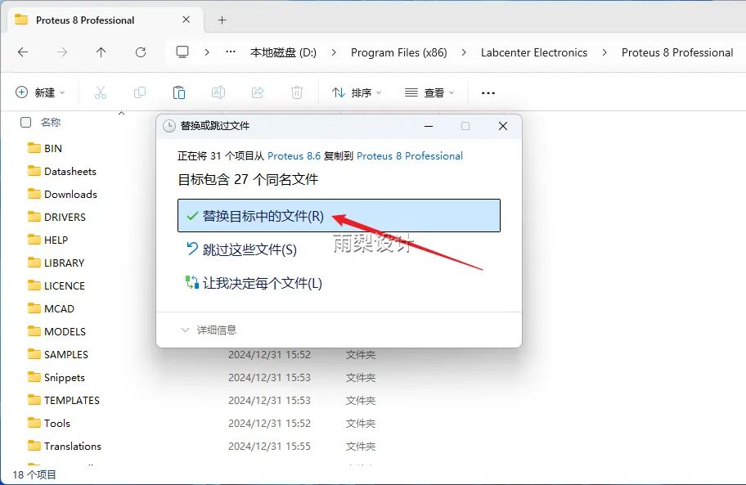Click the Paste clipboard icon

pos(179,92)
